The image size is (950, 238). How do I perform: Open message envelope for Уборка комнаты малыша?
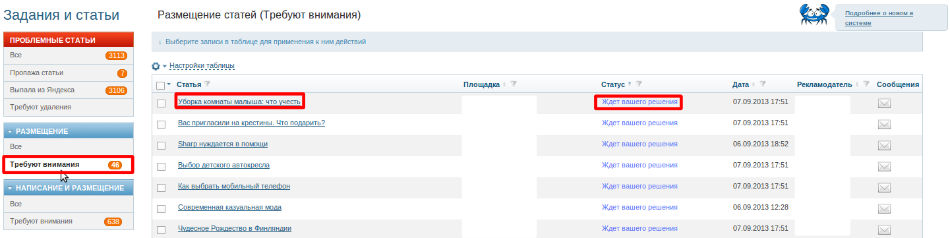[884, 103]
